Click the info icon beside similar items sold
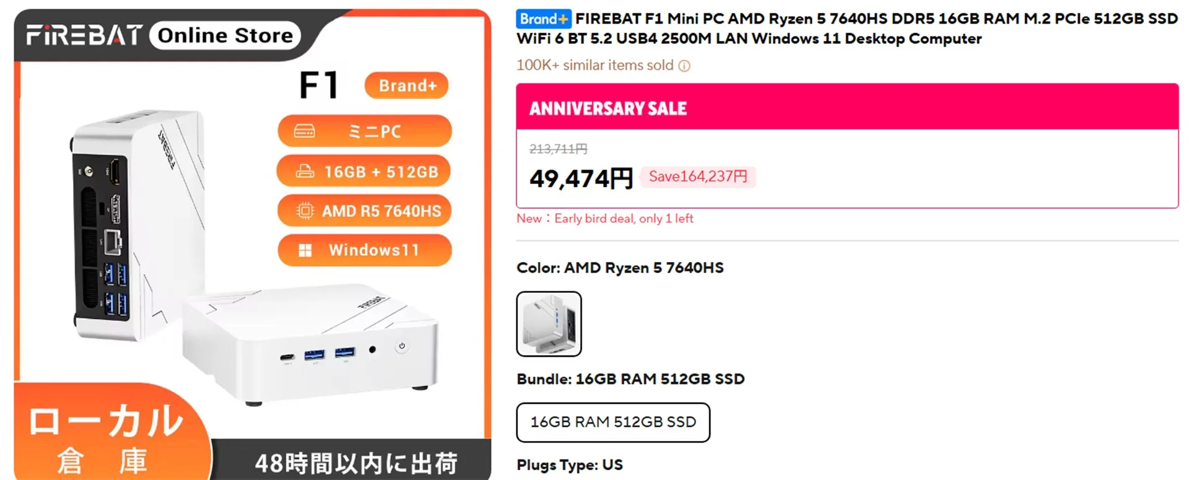 click(684, 66)
